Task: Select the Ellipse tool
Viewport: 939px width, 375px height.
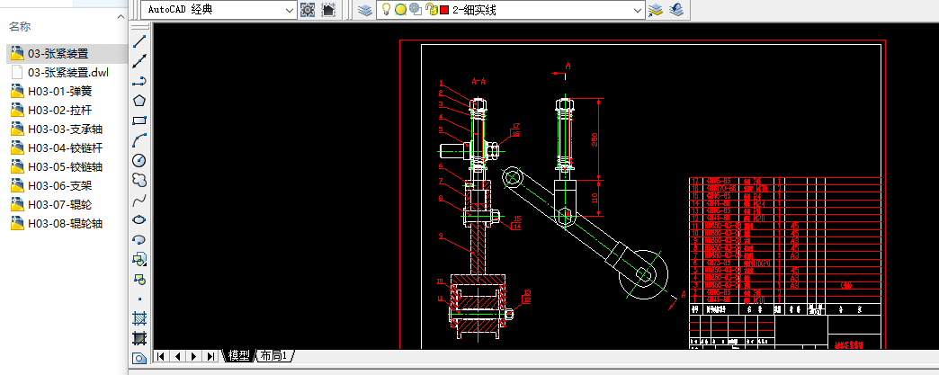Action: [139, 219]
